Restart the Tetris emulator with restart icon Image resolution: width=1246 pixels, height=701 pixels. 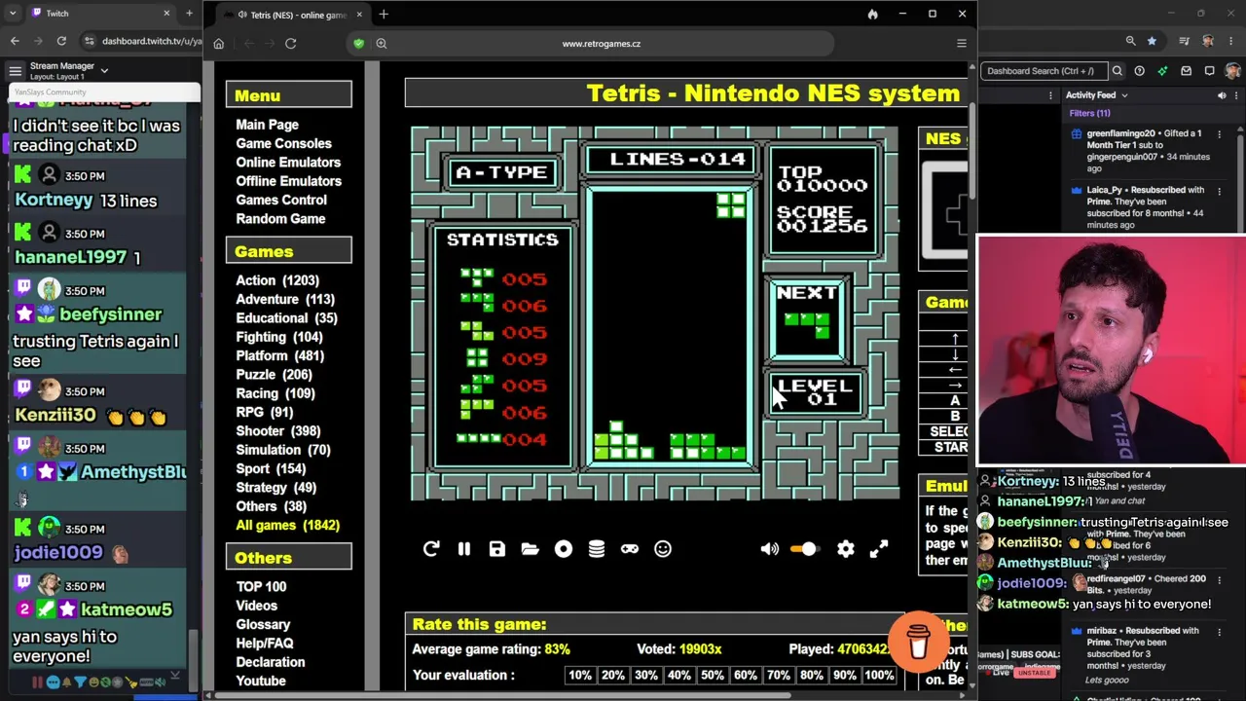[x=431, y=549]
